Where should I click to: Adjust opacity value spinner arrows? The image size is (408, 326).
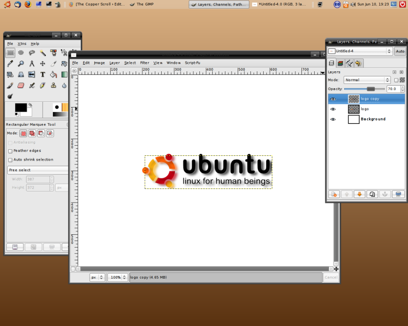402,89
